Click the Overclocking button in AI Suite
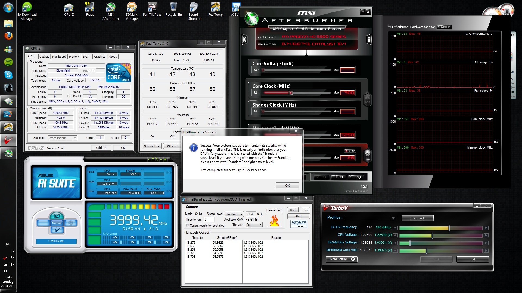This screenshot has height=293, width=522. click(x=56, y=241)
